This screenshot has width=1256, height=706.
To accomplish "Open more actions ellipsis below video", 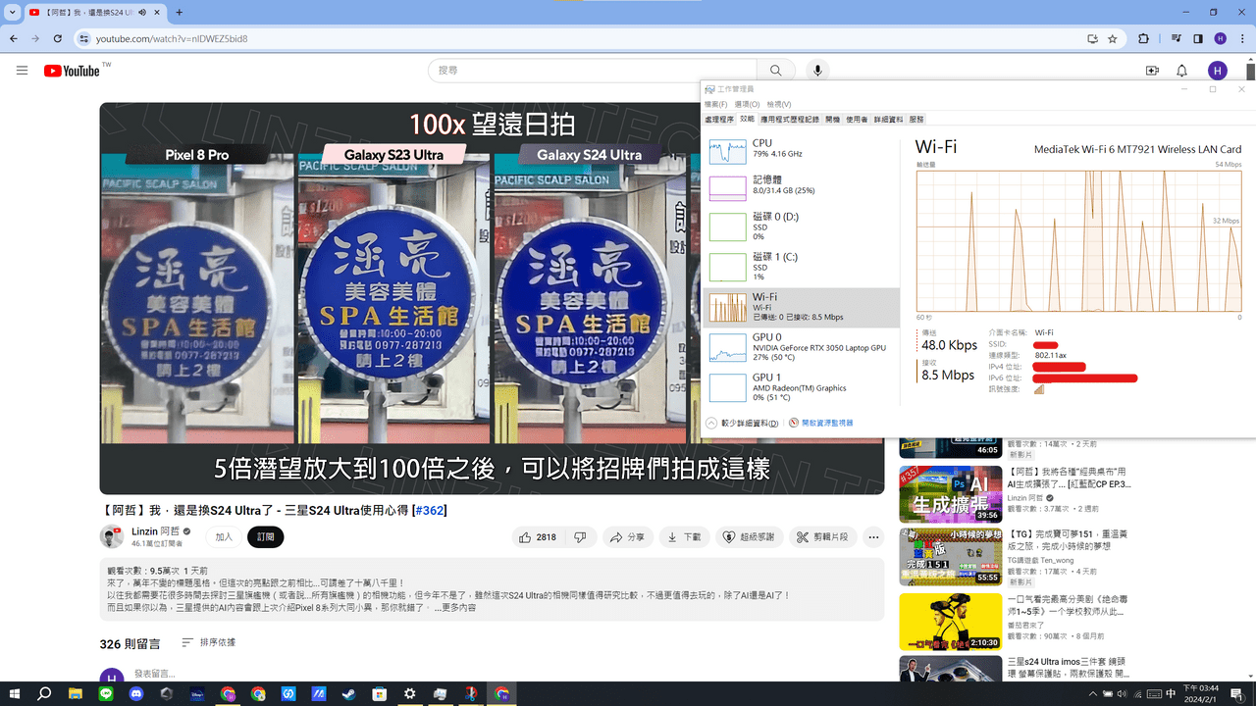I will 873,537.
